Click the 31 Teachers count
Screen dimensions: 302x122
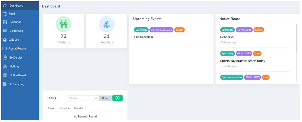[107, 36]
